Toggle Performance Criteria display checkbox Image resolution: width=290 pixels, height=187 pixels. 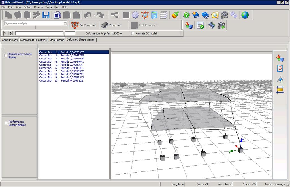tap(6, 123)
